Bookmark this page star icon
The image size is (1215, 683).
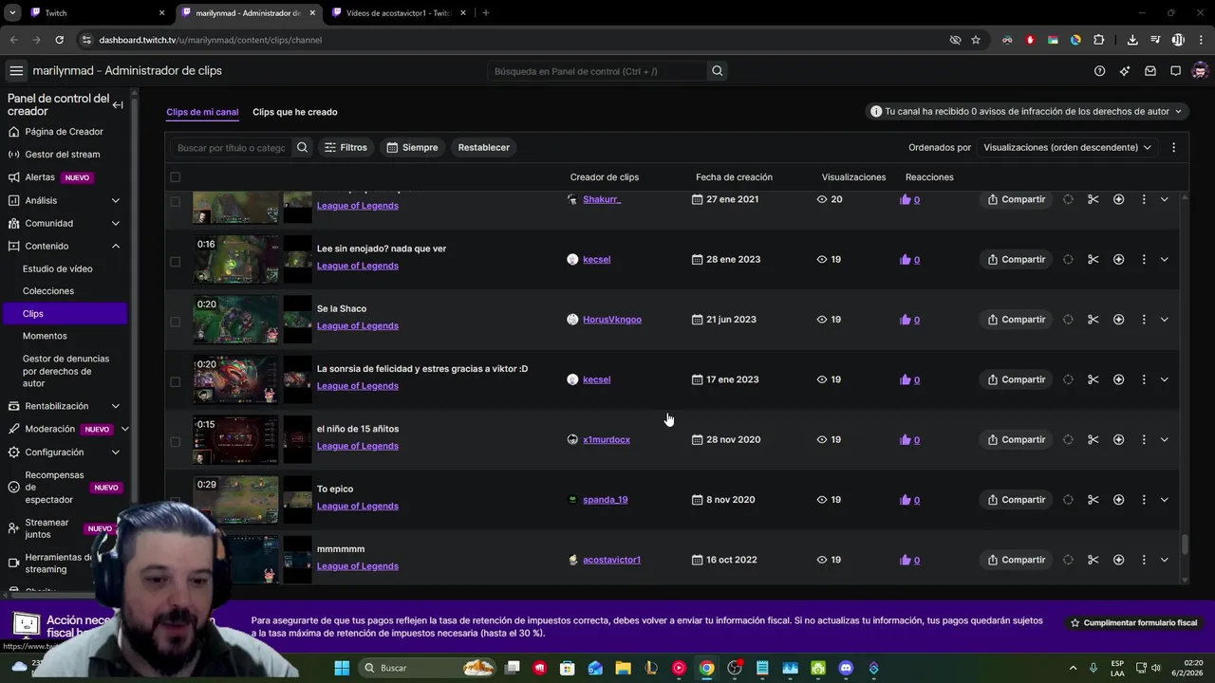point(976,40)
